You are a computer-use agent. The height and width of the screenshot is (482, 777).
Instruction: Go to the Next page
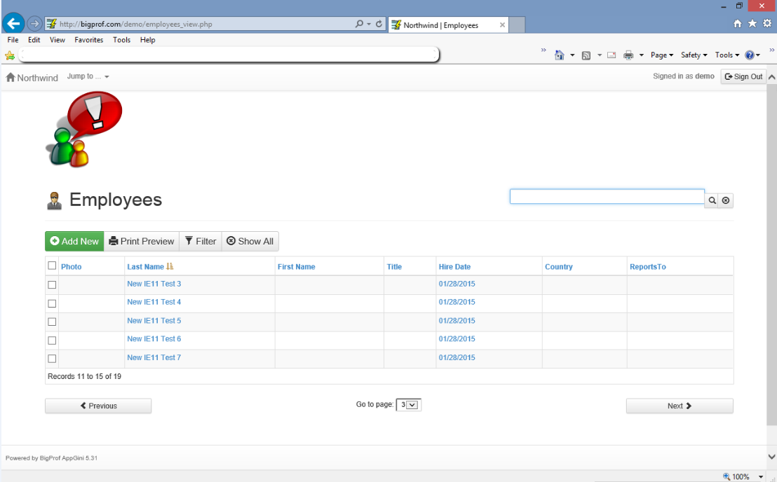tap(680, 406)
